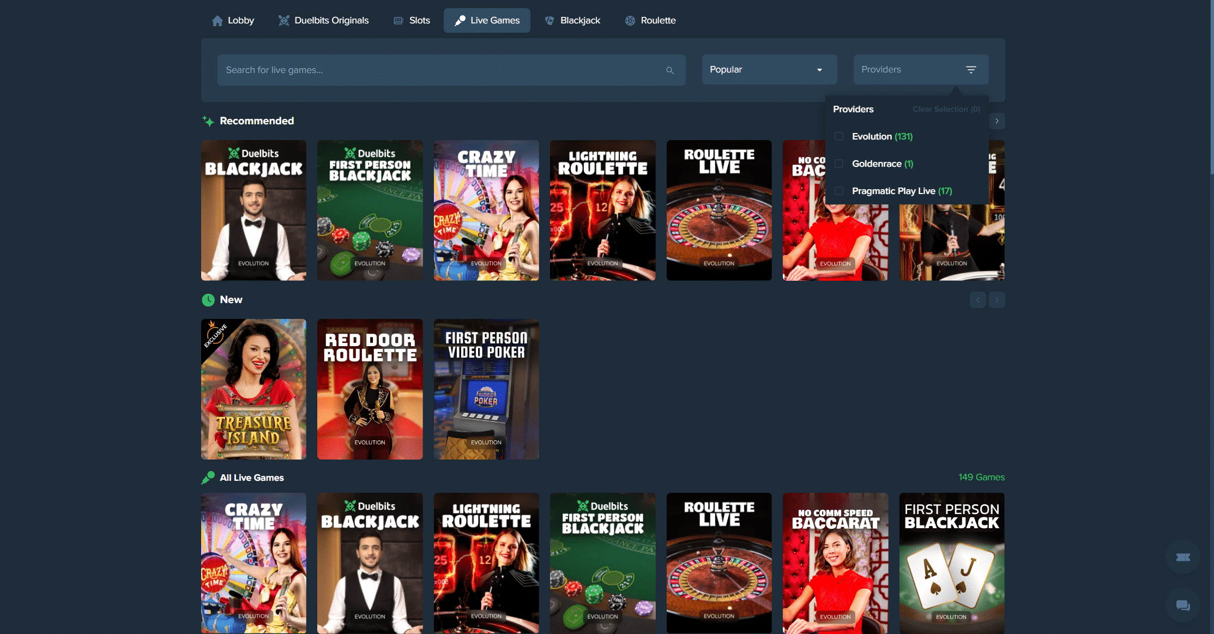Switch to the Live Games tab
Screen dimensions: 1214x634
[x=487, y=19]
